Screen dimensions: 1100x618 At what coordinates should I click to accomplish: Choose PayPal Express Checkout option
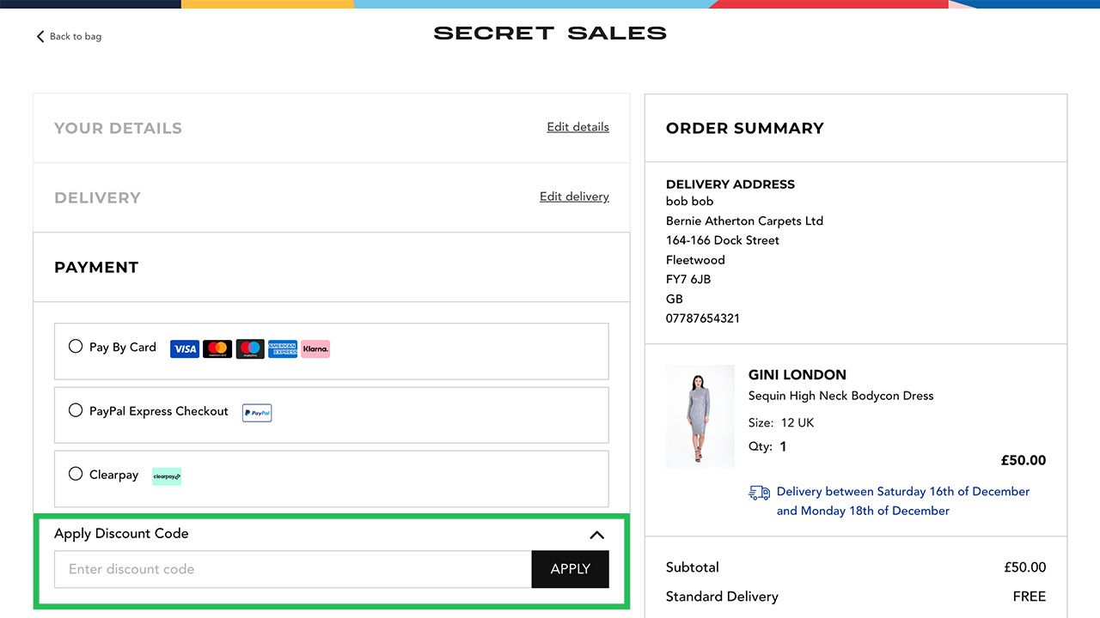click(x=76, y=410)
